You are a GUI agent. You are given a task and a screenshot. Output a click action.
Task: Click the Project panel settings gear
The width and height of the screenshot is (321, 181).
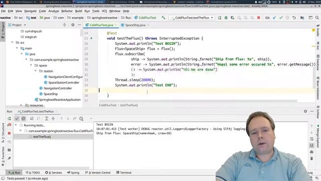[73, 25]
